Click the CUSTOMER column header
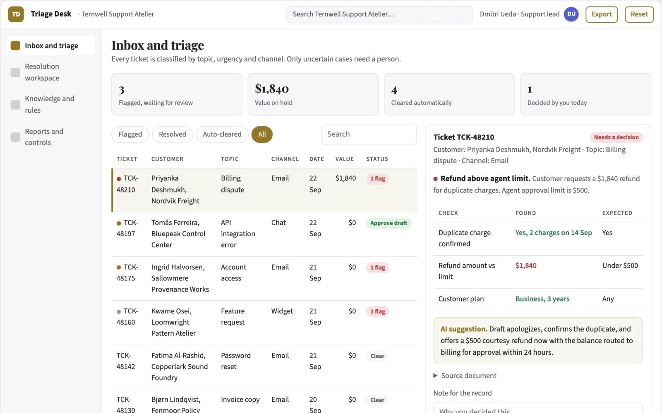The height and width of the screenshot is (413, 662). pos(167,159)
